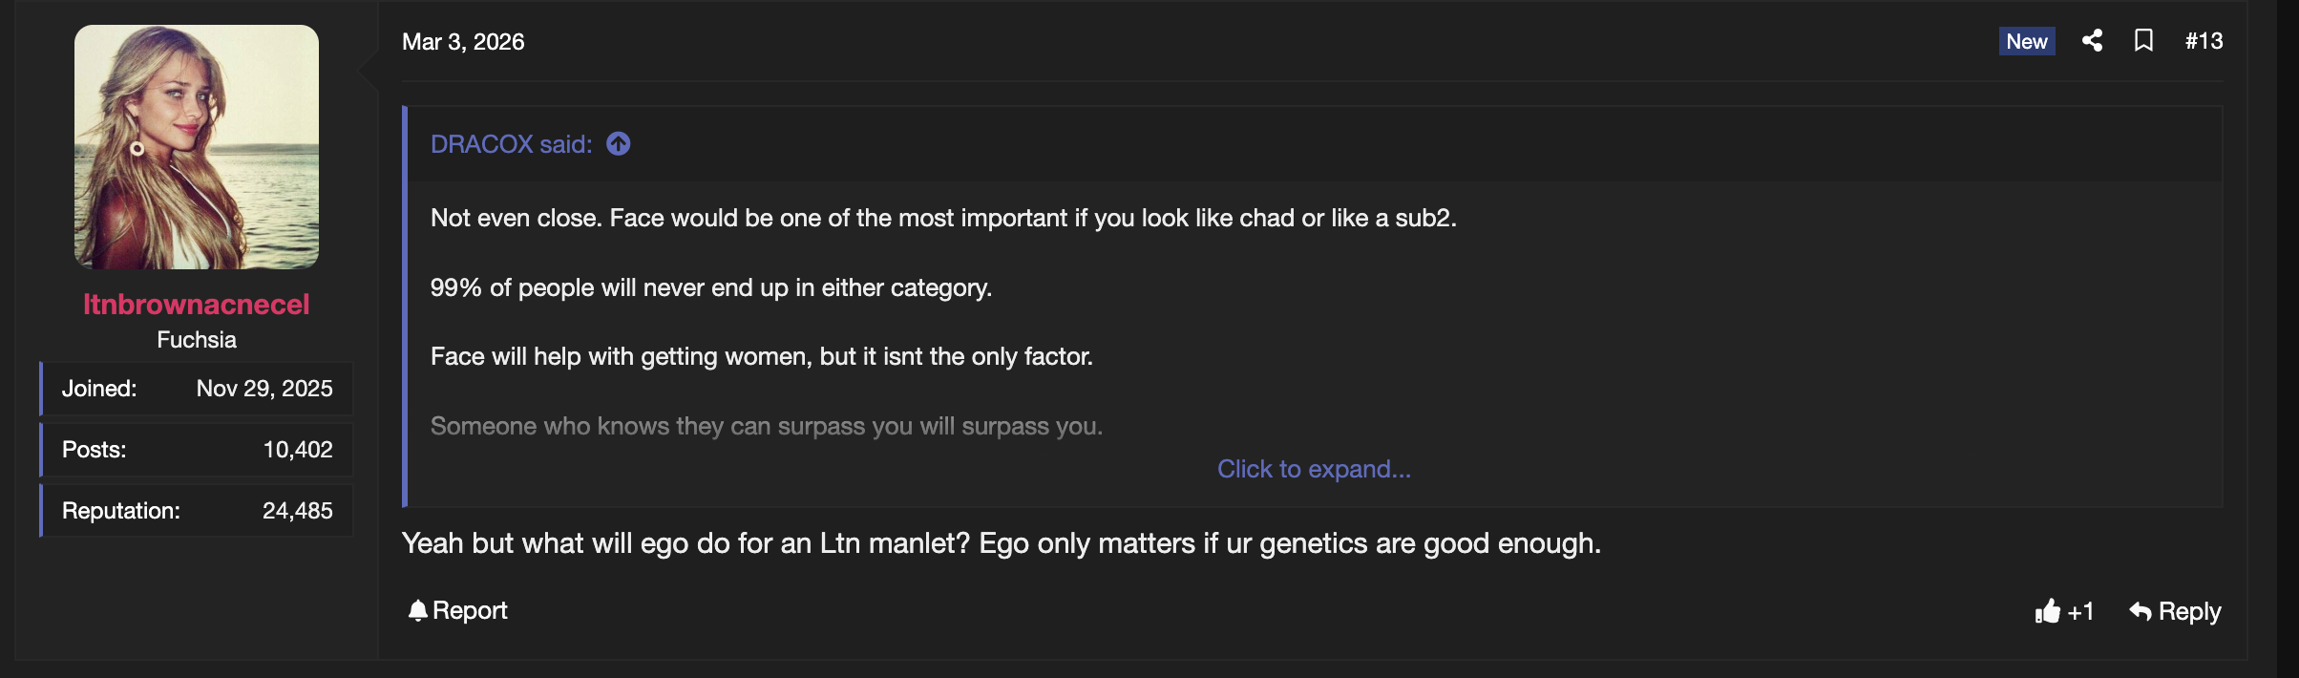Click the +1 like count
The image size is (2299, 678).
click(2081, 611)
